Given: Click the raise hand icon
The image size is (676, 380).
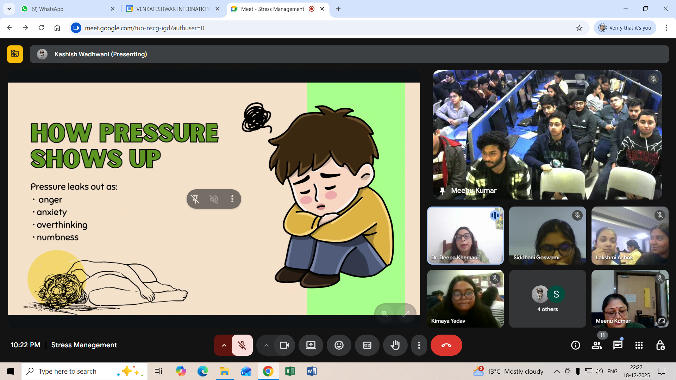Looking at the screenshot, I should [395, 345].
